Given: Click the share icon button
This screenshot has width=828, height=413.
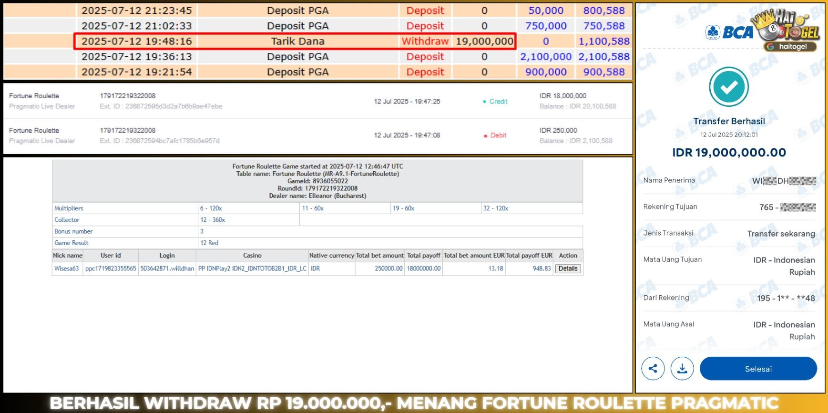Looking at the screenshot, I should 653,369.
